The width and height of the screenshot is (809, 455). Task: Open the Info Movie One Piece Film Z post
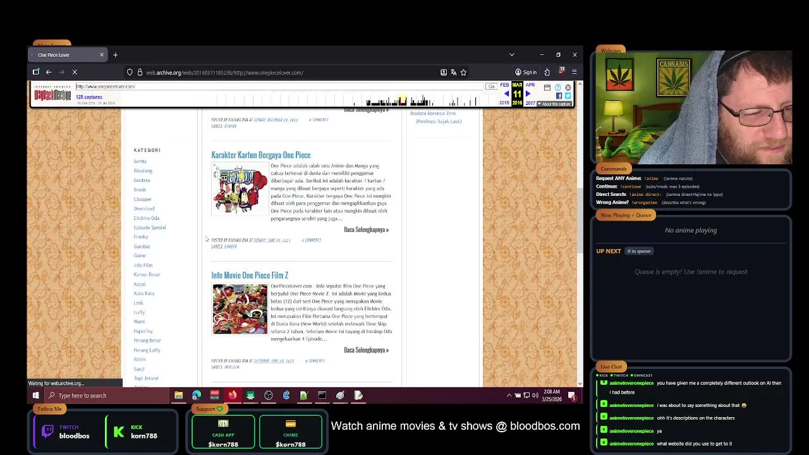point(250,276)
